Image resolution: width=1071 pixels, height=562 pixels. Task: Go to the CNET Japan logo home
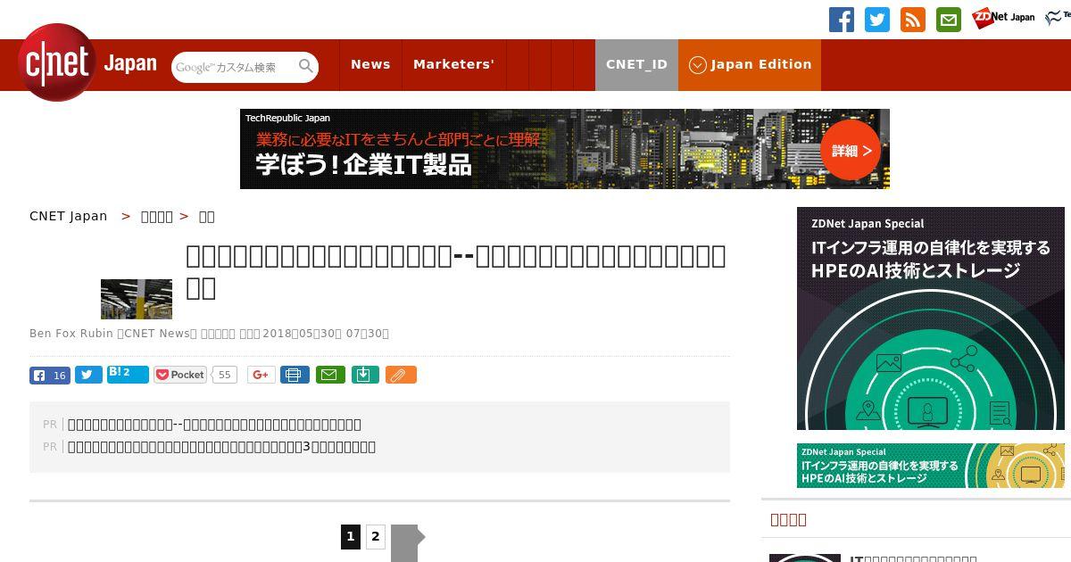(x=87, y=62)
